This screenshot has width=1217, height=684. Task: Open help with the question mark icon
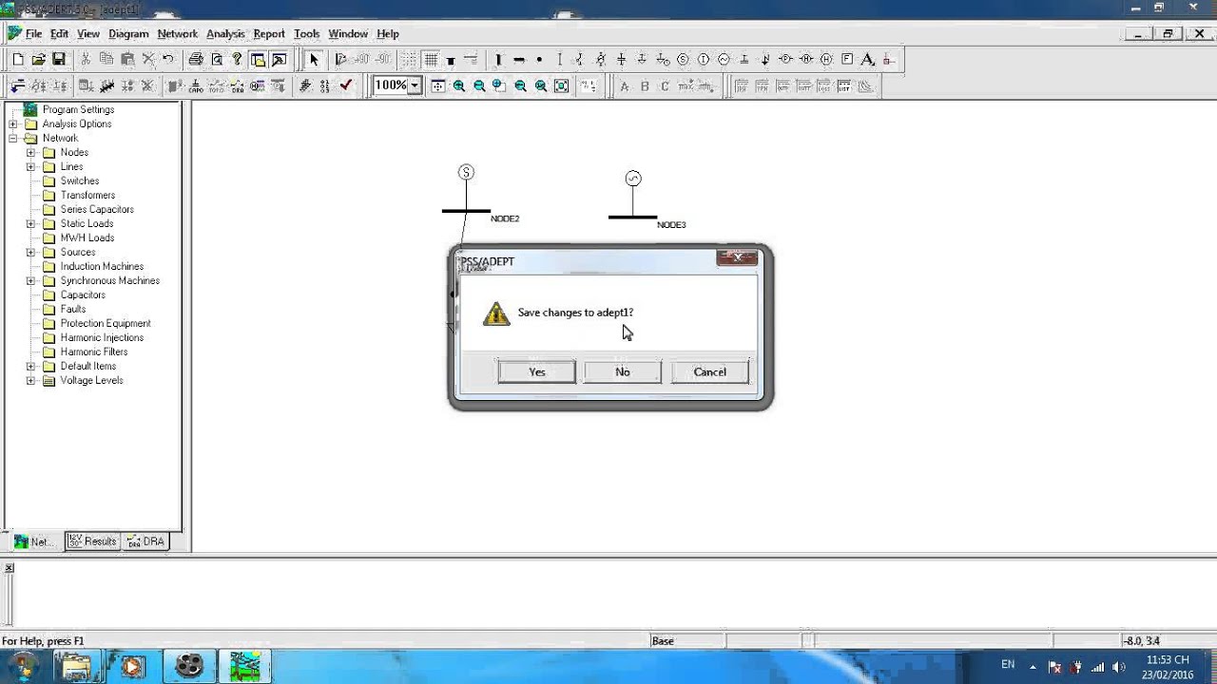pos(237,59)
